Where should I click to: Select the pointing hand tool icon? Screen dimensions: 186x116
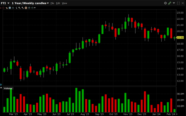click(7, 8)
